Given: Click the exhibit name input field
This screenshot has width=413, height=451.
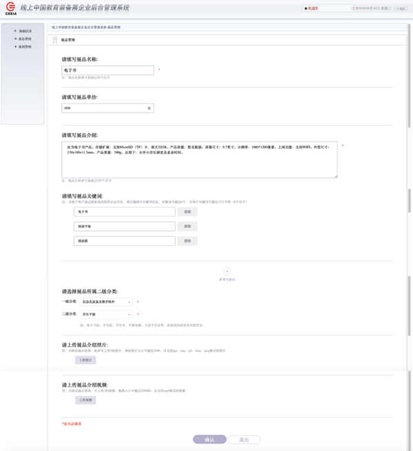Looking at the screenshot, I should [107, 70].
